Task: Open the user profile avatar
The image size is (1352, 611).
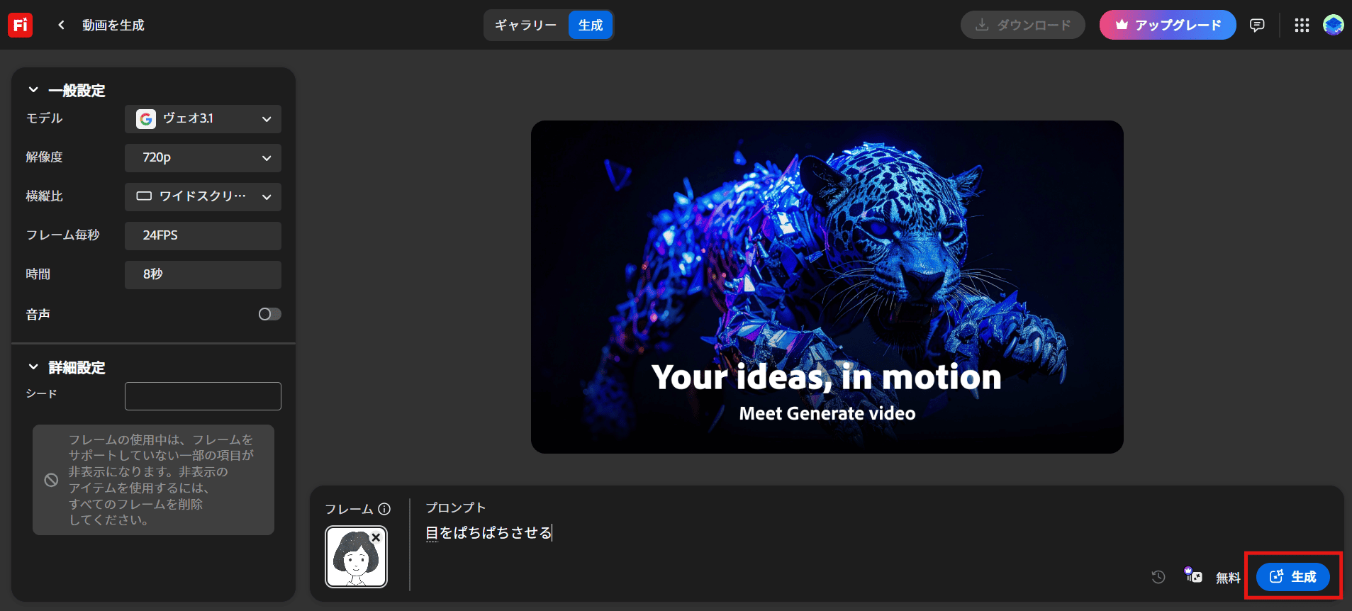Action: pos(1334,25)
